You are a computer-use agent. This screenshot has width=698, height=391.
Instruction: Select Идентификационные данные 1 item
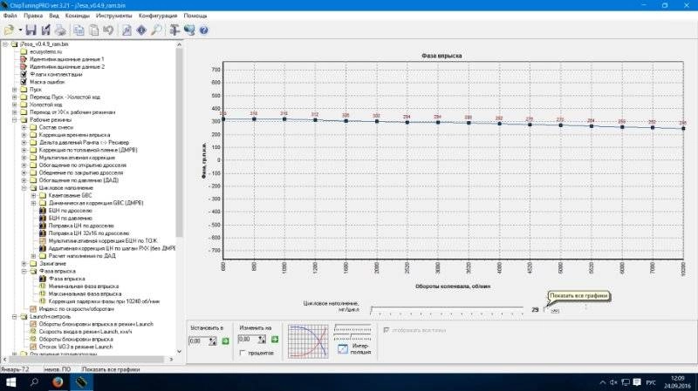pos(67,59)
